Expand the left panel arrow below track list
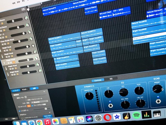 point(5,80)
